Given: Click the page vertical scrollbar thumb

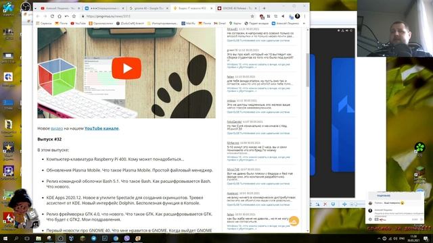Looking at the screenshot, I should [x=307, y=70].
